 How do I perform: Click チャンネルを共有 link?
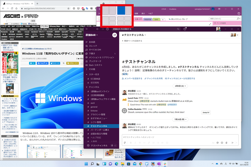click(153, 78)
